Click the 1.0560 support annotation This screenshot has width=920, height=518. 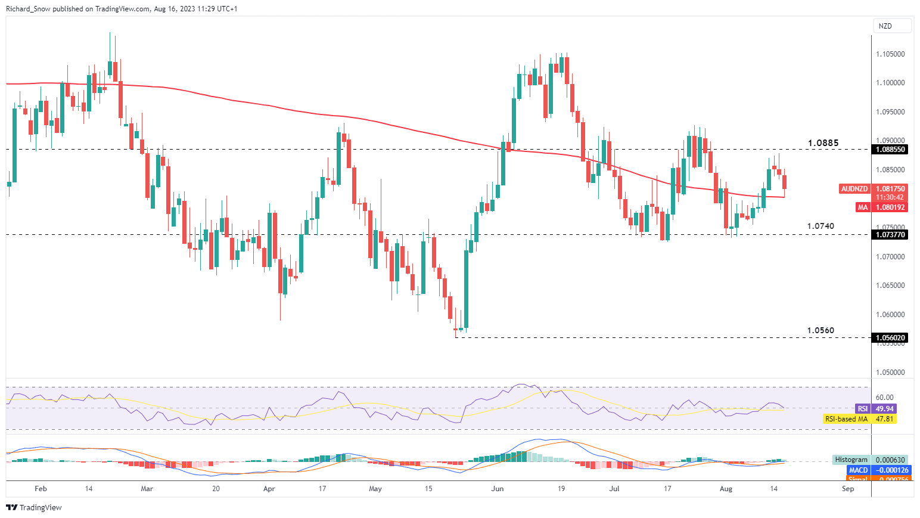820,331
